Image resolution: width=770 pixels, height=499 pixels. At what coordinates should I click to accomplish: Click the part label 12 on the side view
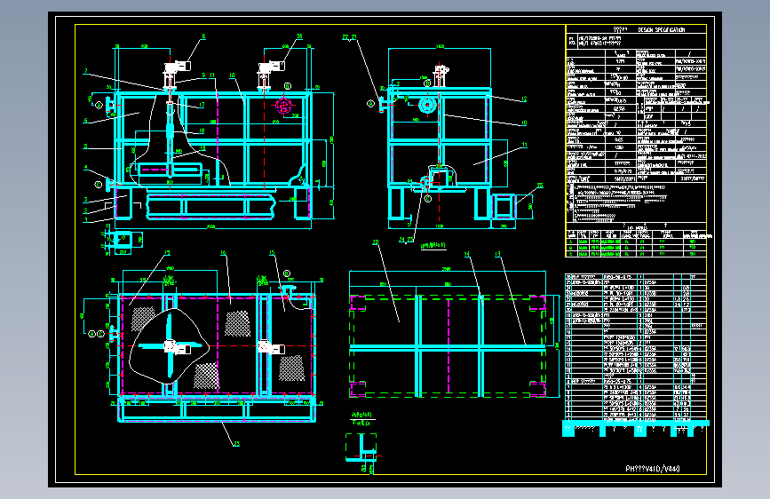tap(523, 99)
